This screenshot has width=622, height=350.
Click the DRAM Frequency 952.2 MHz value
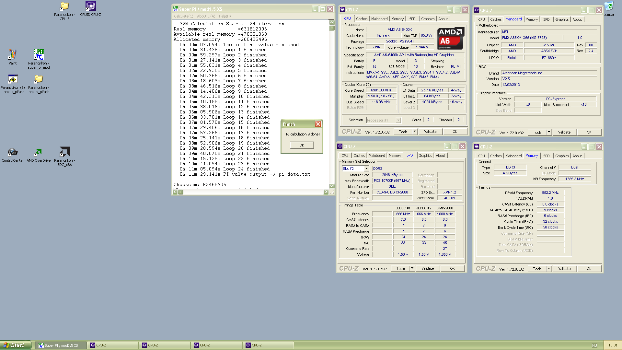[x=550, y=192]
